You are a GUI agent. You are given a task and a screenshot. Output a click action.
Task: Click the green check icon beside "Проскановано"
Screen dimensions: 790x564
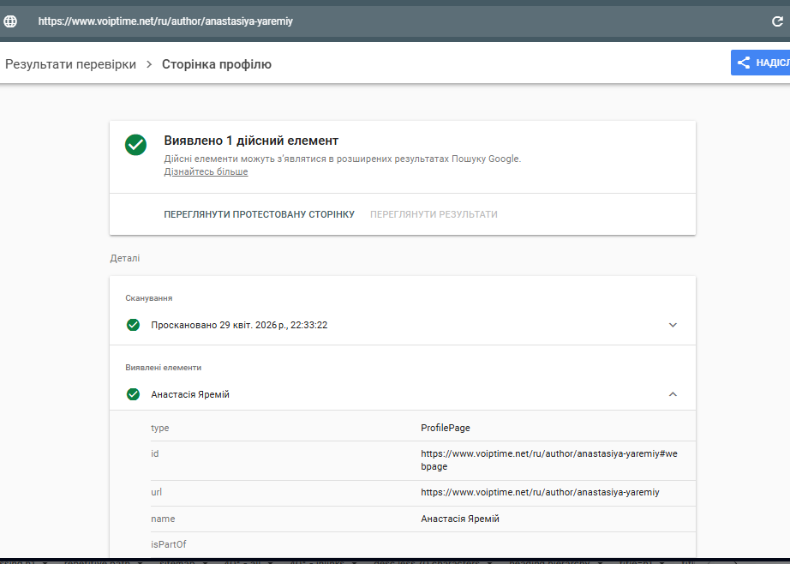click(133, 325)
